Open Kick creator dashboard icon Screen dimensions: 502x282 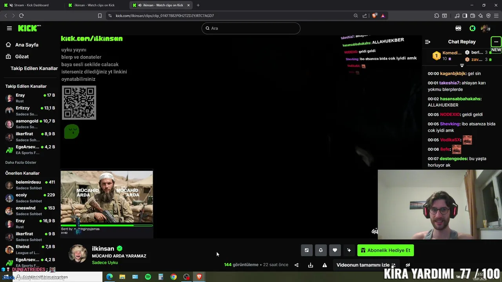point(458,28)
